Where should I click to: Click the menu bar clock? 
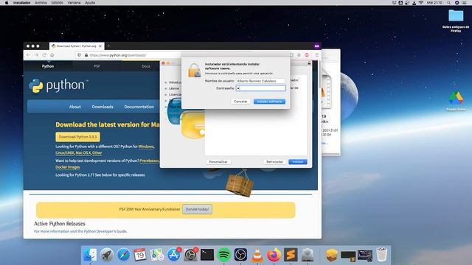coord(434,3)
